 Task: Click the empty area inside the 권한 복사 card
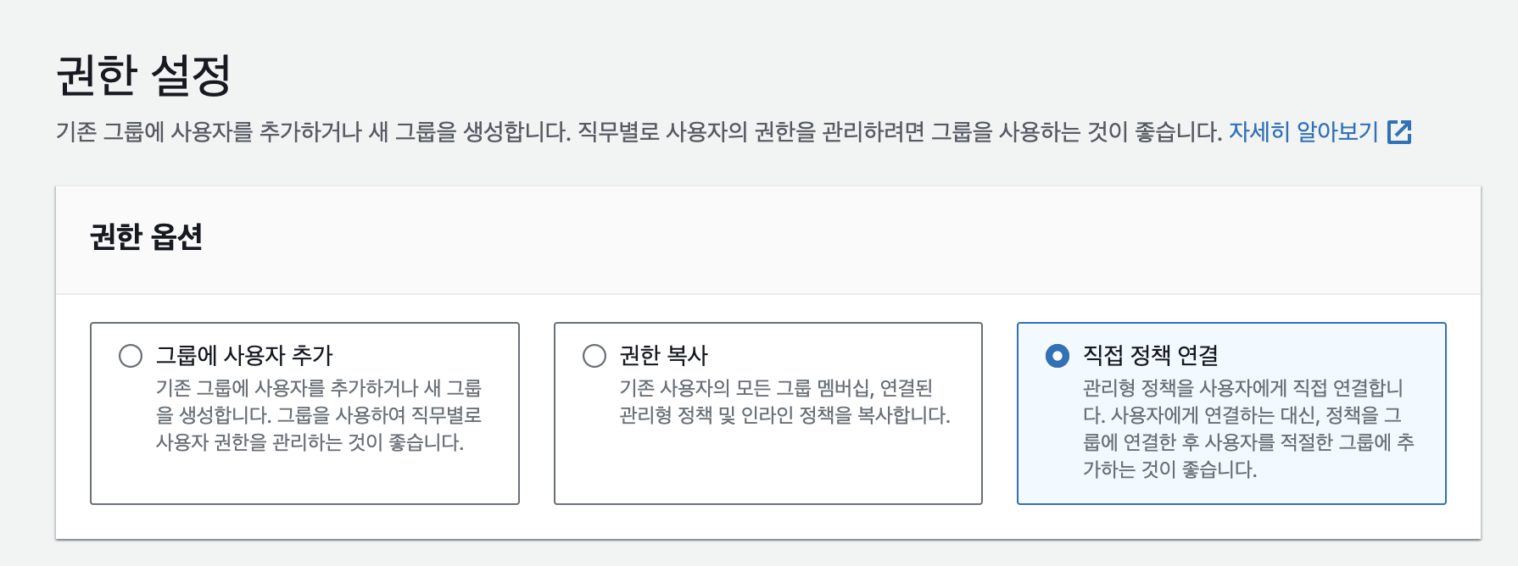click(x=767, y=466)
